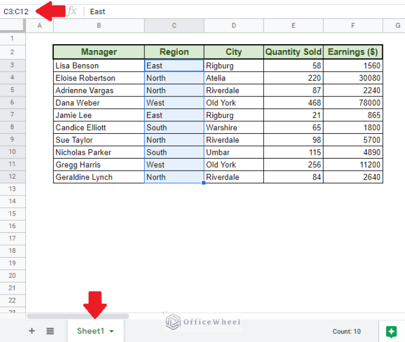Click the selection fill handle below C12
405x342 pixels.
(x=204, y=183)
